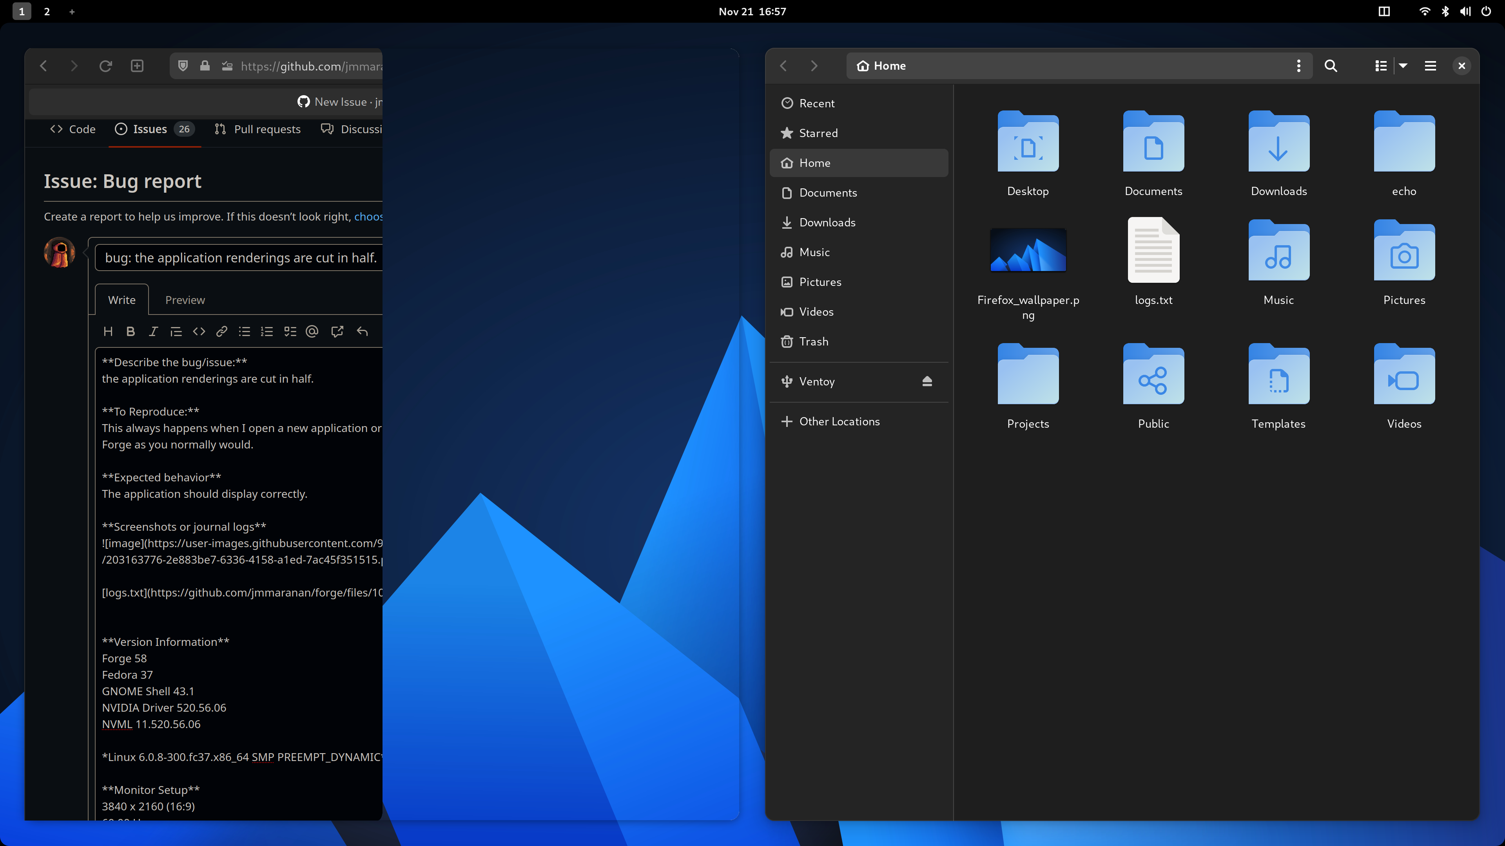Open search in the Files window
The width and height of the screenshot is (1505, 846).
pyautogui.click(x=1331, y=65)
